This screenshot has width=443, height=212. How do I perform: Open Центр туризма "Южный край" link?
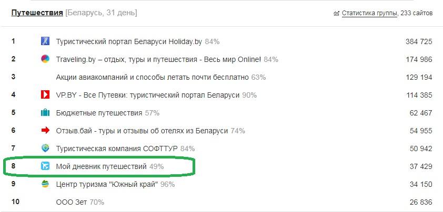[x=107, y=184]
